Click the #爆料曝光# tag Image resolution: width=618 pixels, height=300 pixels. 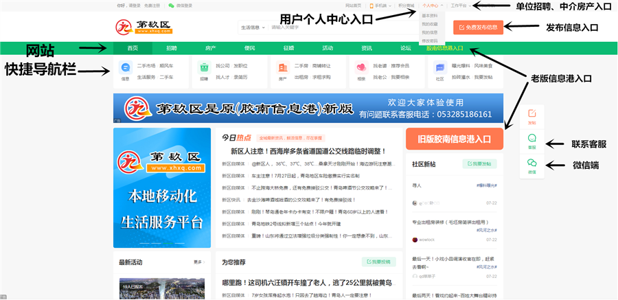(x=487, y=185)
